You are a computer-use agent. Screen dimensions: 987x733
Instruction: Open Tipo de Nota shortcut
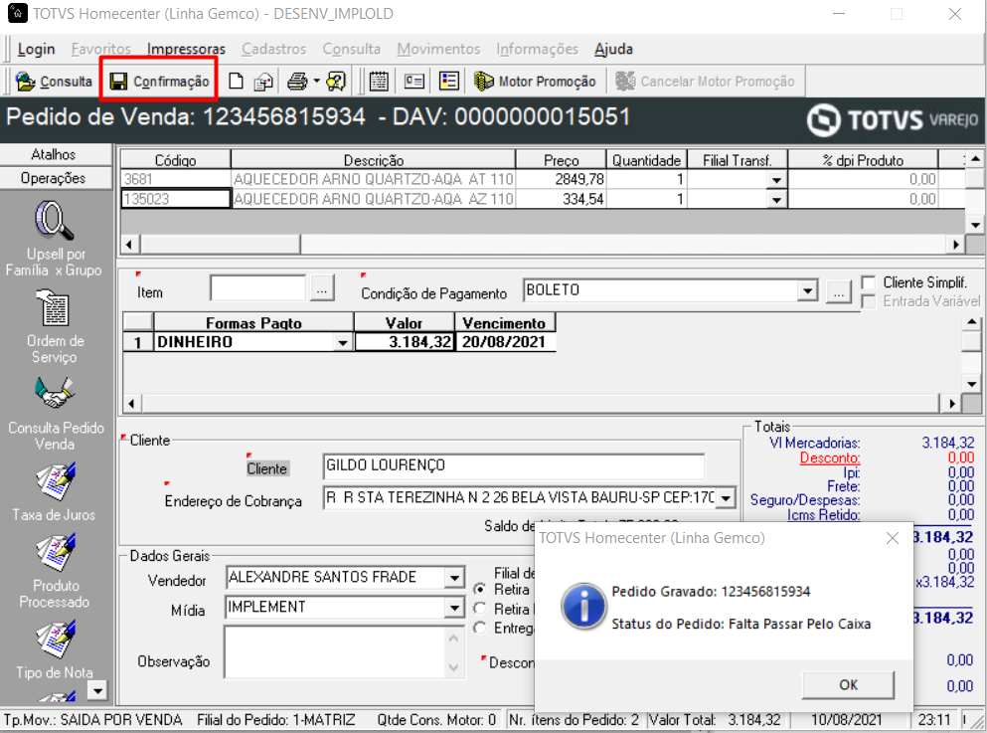coord(54,649)
